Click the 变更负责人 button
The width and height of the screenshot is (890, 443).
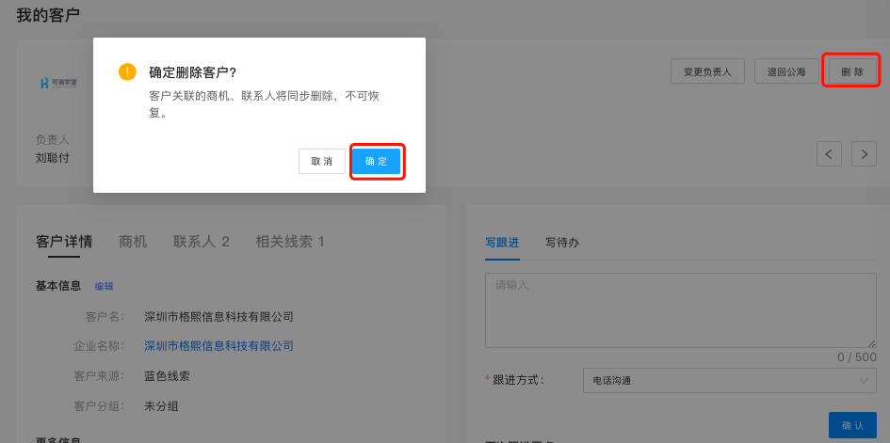707,71
